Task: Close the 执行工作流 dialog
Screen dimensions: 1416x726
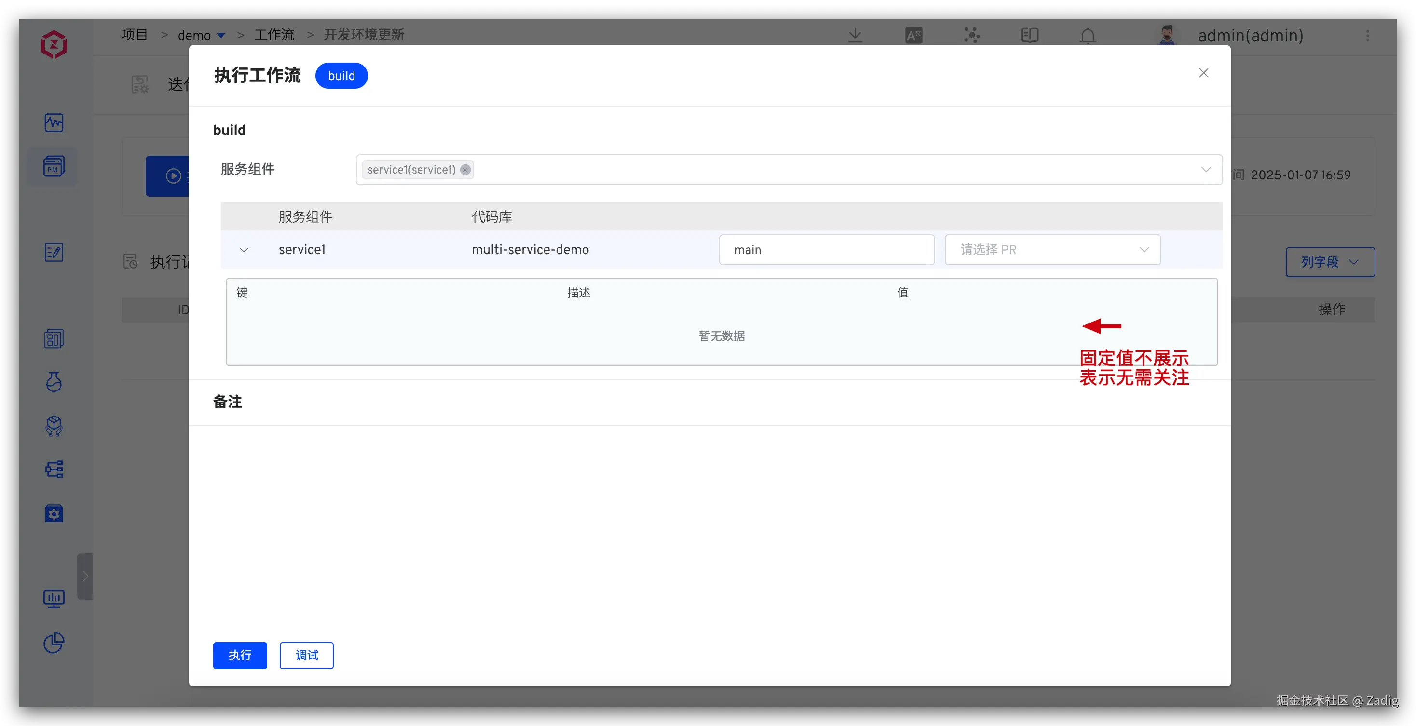Action: 1203,73
